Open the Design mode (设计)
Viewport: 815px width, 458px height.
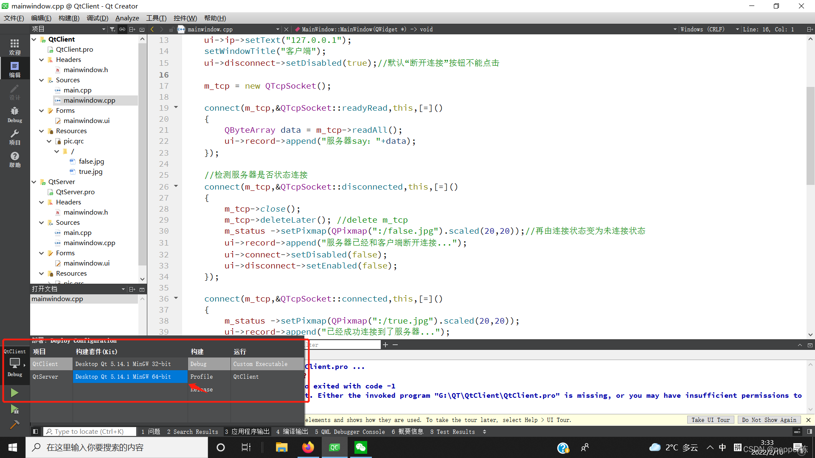[x=15, y=92]
